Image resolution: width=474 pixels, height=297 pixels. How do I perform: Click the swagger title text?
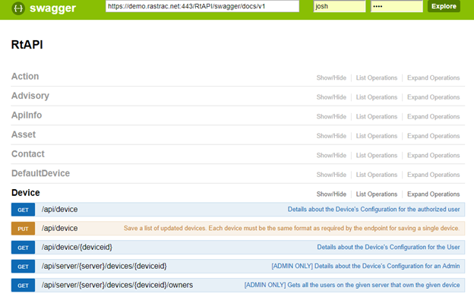53,8
